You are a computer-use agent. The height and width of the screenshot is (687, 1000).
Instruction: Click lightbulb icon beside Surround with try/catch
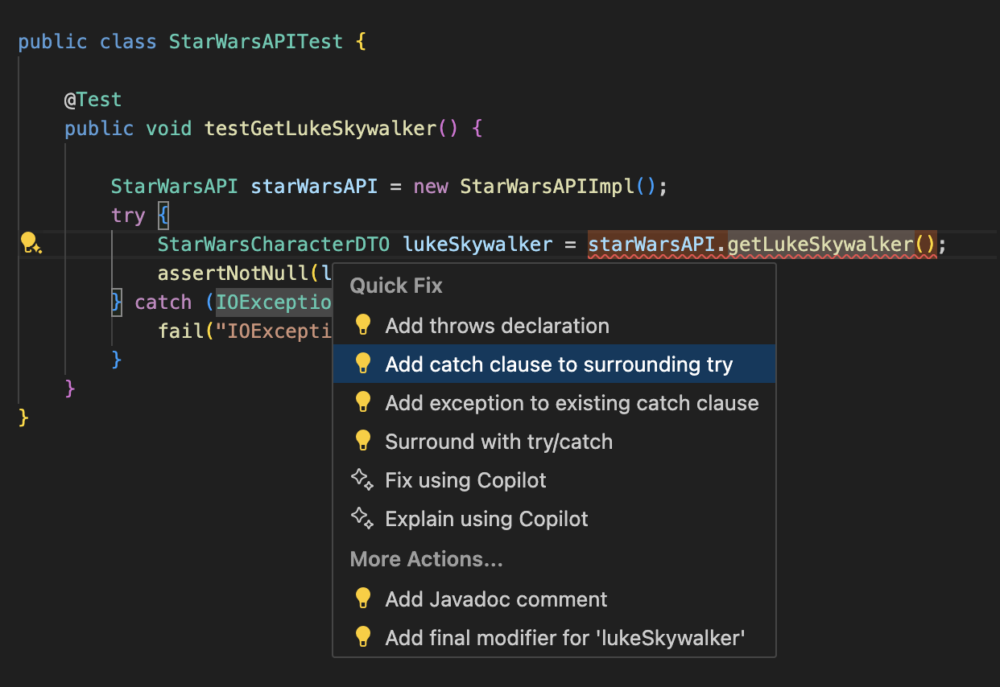(363, 441)
